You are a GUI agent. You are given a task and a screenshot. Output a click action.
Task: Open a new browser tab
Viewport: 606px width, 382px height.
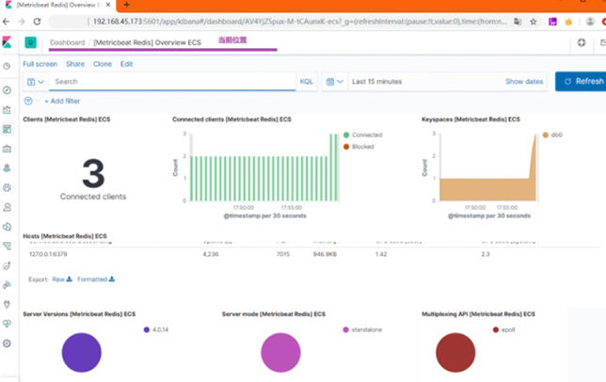126,5
